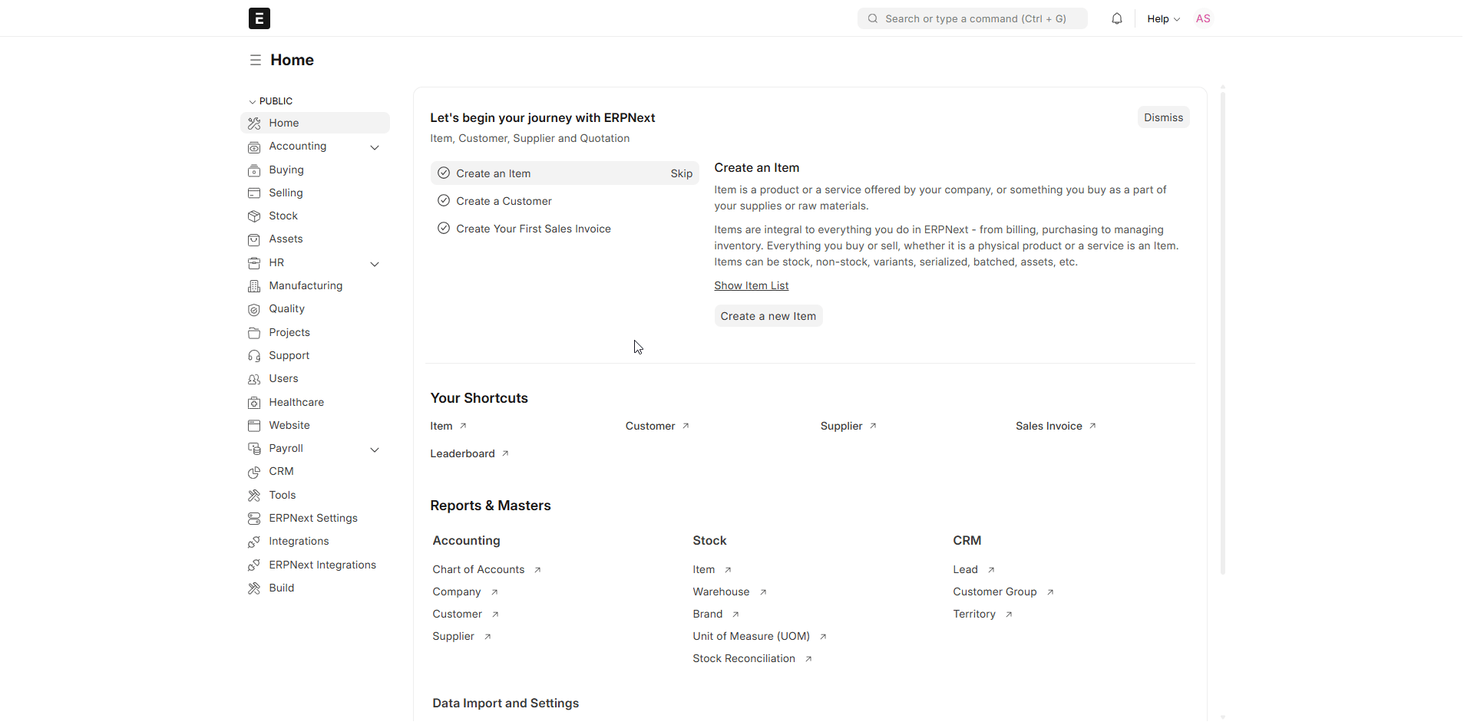The height and width of the screenshot is (725, 1474).
Task: Open the Home workspace in sidebar
Action: click(x=315, y=123)
